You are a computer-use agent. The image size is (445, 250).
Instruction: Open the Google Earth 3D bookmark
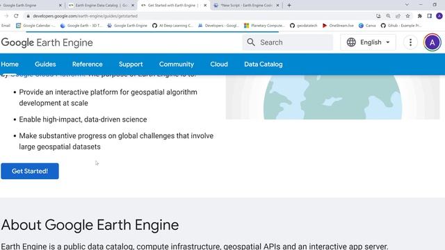(81, 26)
